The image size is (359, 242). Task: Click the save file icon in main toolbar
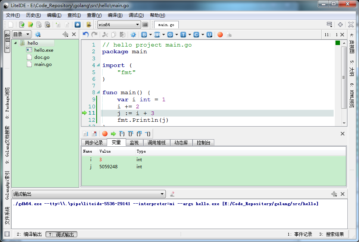(x=39, y=25)
